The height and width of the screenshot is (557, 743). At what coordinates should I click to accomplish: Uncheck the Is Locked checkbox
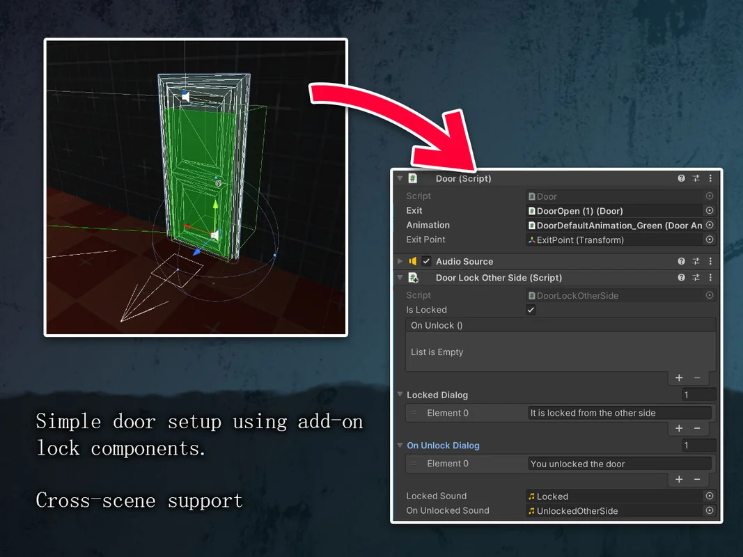tap(531, 311)
